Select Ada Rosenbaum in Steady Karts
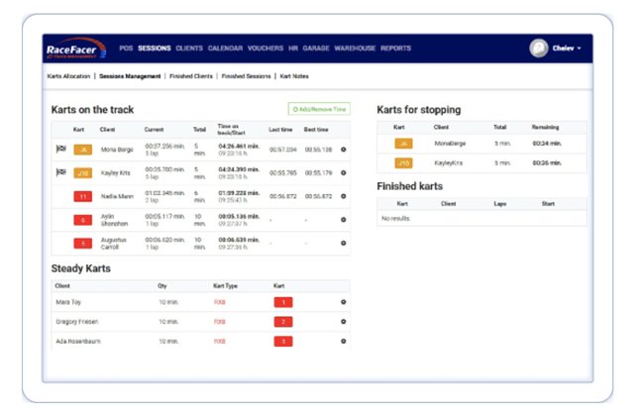 (78, 342)
